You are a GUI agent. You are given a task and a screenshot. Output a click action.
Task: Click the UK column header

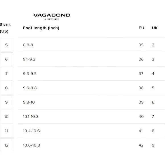click(155, 28)
